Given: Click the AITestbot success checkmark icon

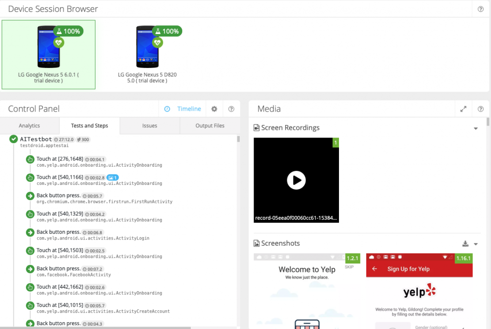Looking at the screenshot, I should (13, 139).
